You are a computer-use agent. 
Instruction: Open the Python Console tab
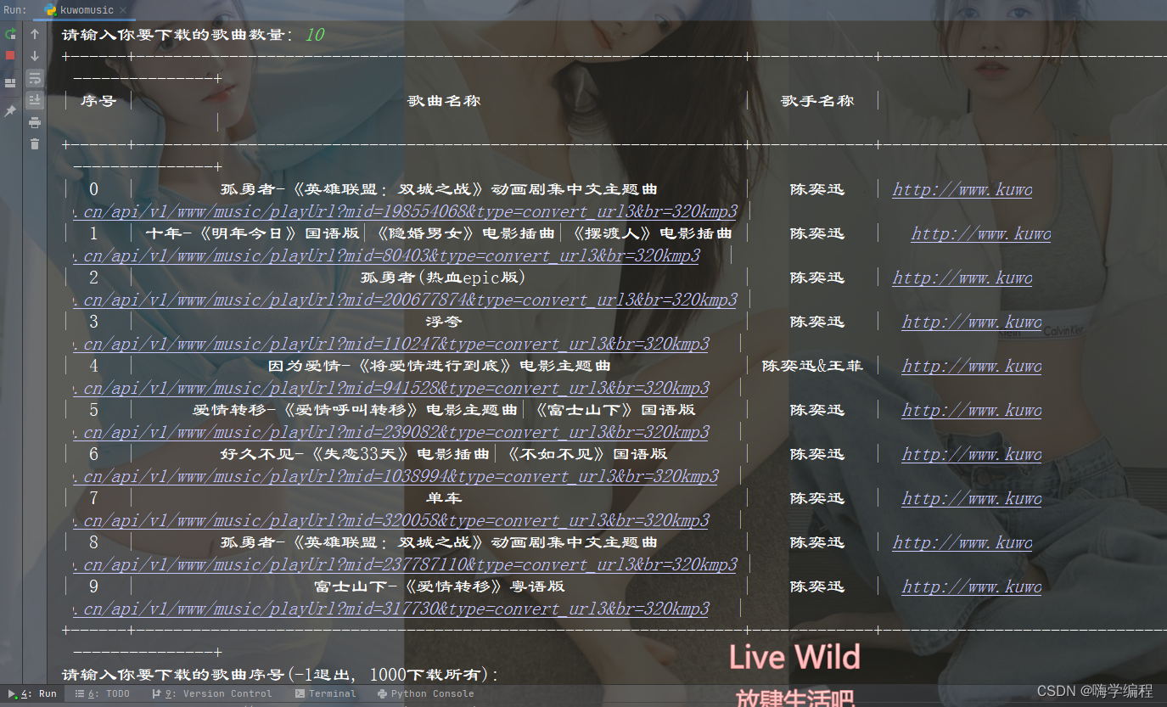(x=426, y=693)
